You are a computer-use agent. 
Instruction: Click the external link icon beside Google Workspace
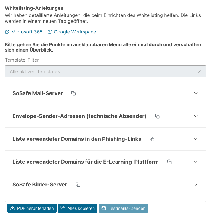(50, 32)
